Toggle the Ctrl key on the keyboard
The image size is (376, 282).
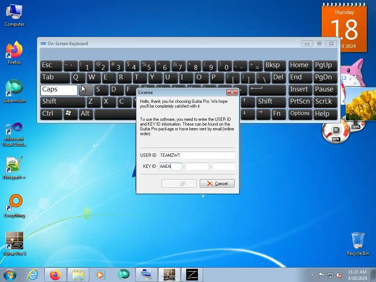click(51, 114)
